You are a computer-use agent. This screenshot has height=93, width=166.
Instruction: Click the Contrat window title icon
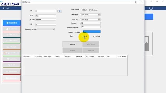coord(24,2)
